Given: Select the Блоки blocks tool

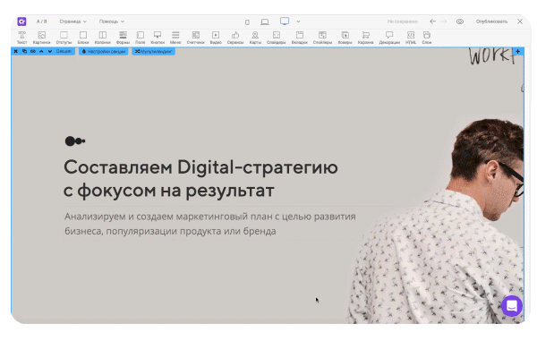Looking at the screenshot, I should click(83, 38).
